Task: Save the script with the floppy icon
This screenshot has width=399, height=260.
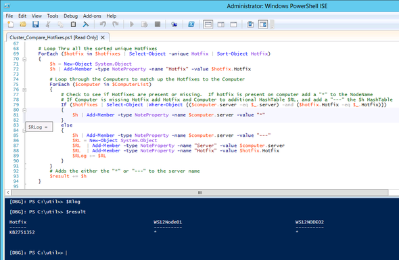Action: point(35,24)
